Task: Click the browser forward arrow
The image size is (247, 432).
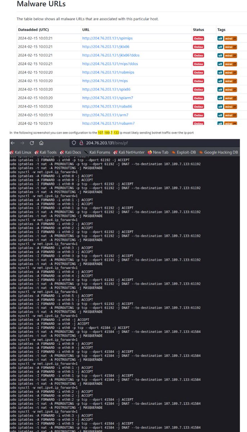Action: [x=22, y=143]
